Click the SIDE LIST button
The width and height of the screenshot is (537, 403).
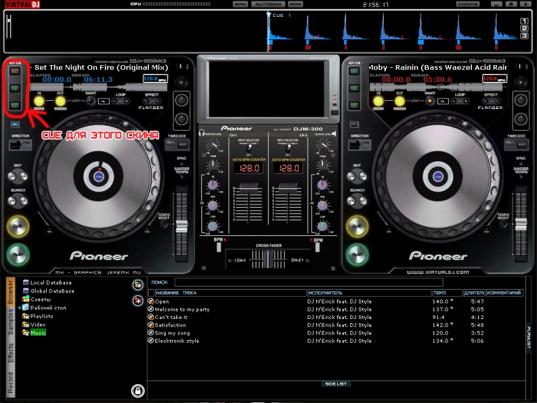point(336,384)
